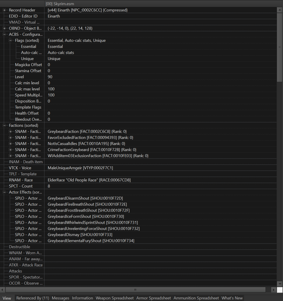Screen dimensions: 283x301
Task: Click the horizontal scrollbar left arrow
Action: (x=3, y=290)
